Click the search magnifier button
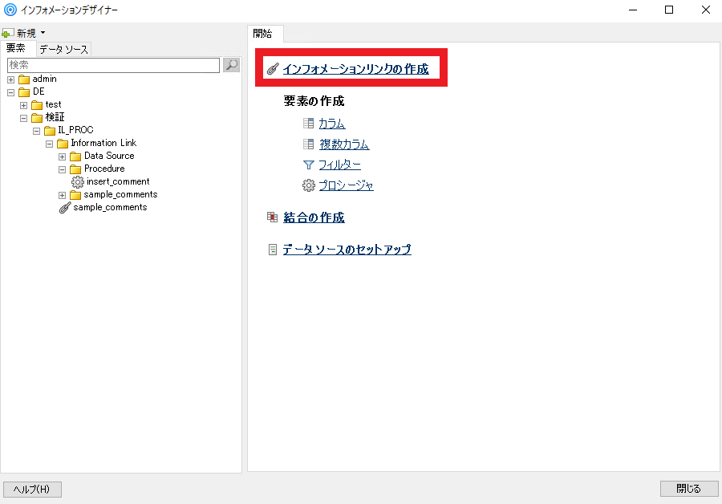The image size is (722, 504). 231,65
